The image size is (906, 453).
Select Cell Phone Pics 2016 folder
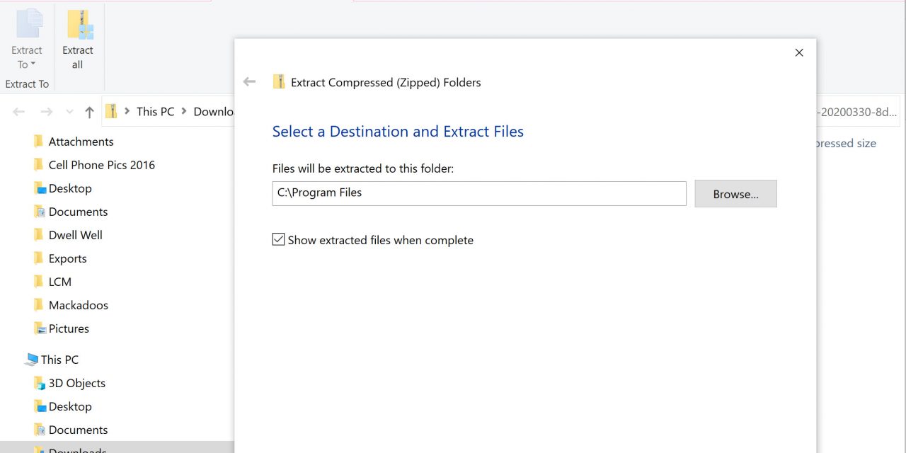point(101,165)
